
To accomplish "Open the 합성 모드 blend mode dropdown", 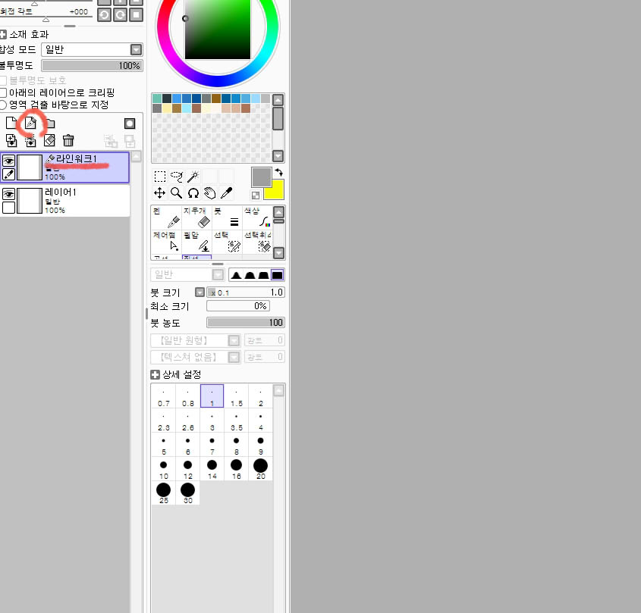I will point(136,49).
